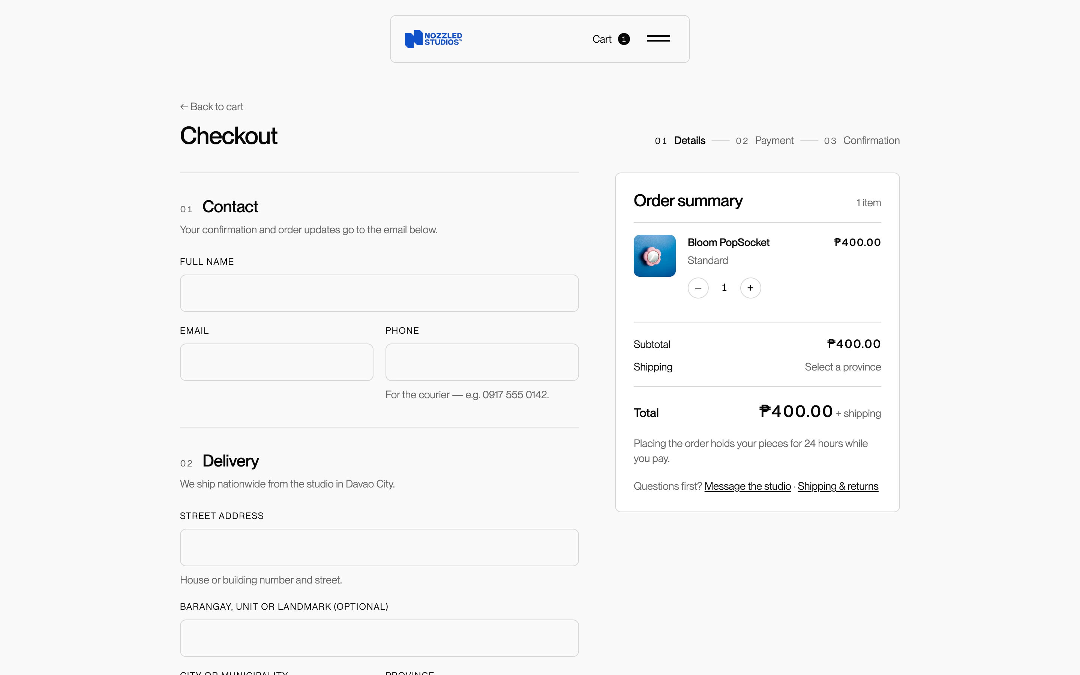The width and height of the screenshot is (1080, 675).
Task: Click the 'House or building number' hint
Action: (261, 580)
